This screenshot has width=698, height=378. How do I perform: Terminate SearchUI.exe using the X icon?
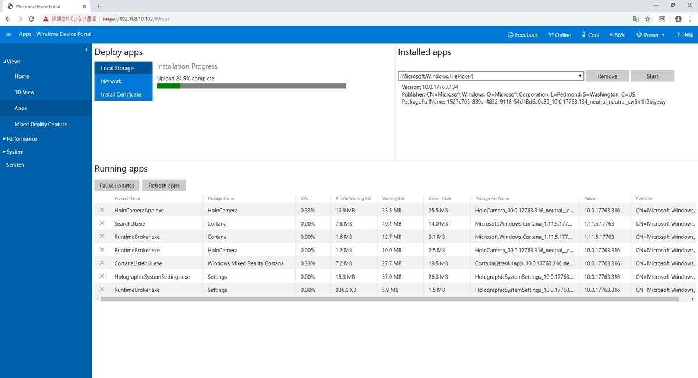102,223
